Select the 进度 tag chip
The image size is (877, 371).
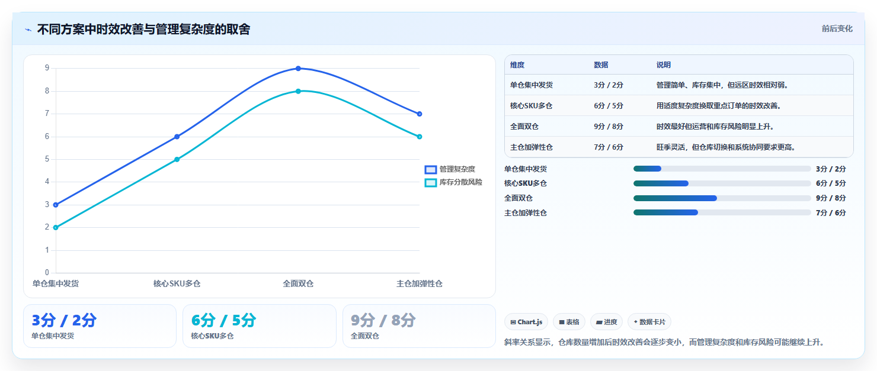pyautogui.click(x=606, y=322)
